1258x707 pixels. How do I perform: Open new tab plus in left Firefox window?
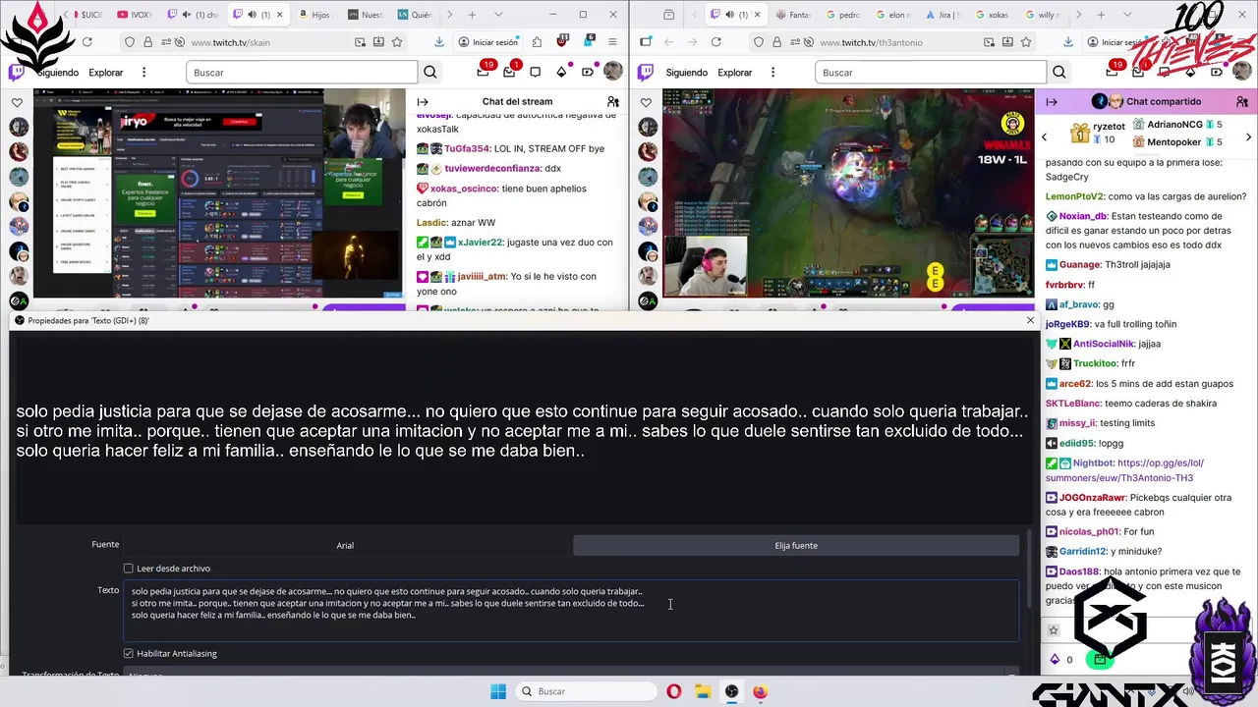pyautogui.click(x=472, y=15)
